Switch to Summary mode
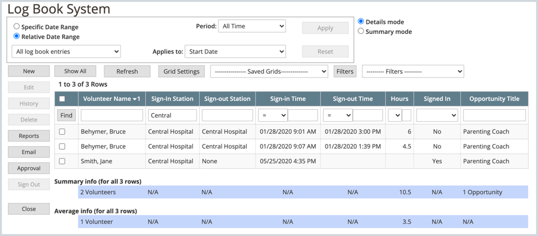Screen dimensions: 538x236 pyautogui.click(x=361, y=32)
